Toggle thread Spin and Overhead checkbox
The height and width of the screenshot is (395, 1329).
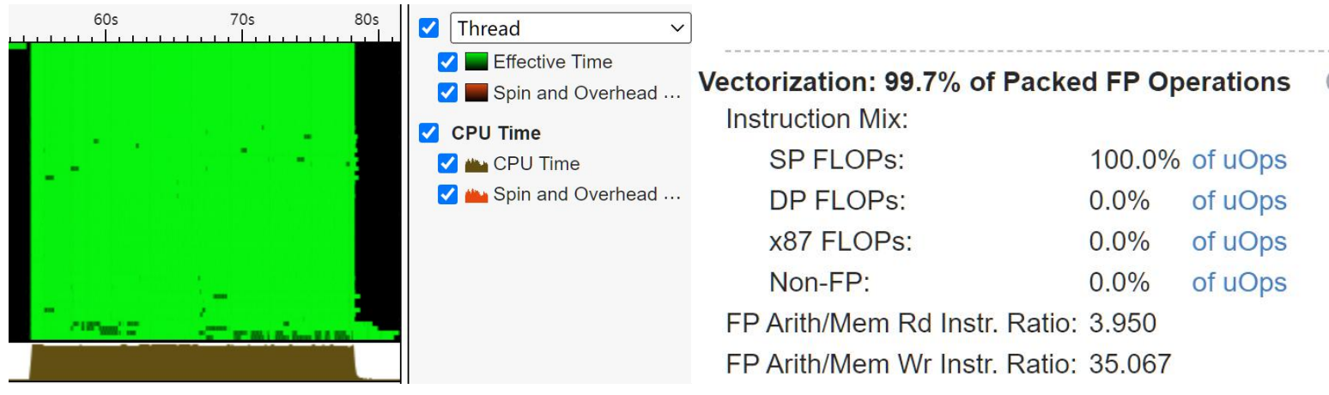447,92
